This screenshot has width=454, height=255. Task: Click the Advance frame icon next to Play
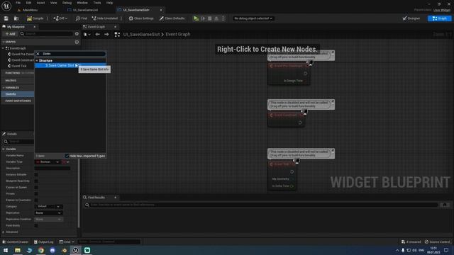204,18
